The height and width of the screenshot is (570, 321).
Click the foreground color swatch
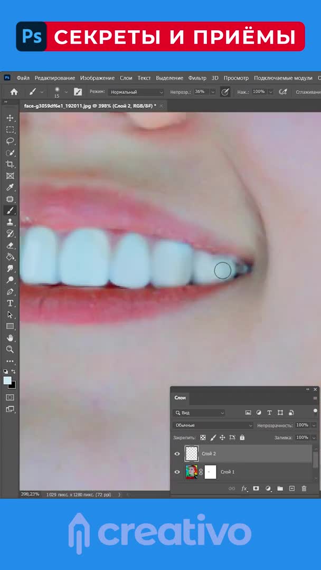[7, 381]
